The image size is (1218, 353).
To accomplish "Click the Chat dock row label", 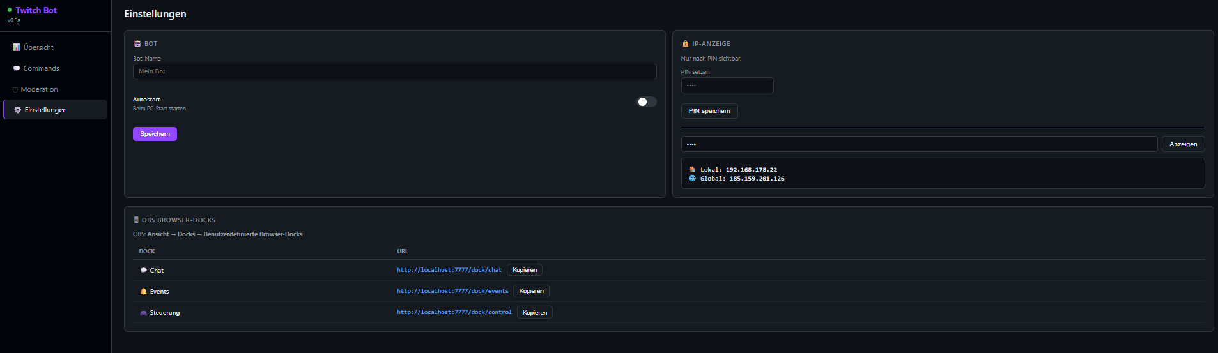I will [x=157, y=271].
